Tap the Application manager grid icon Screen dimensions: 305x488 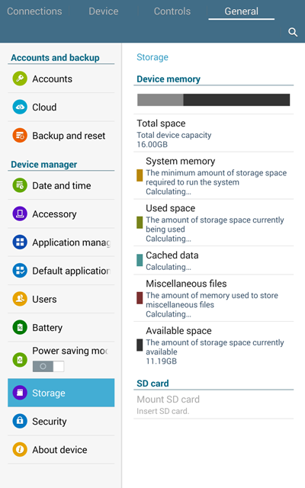pyautogui.click(x=20, y=242)
